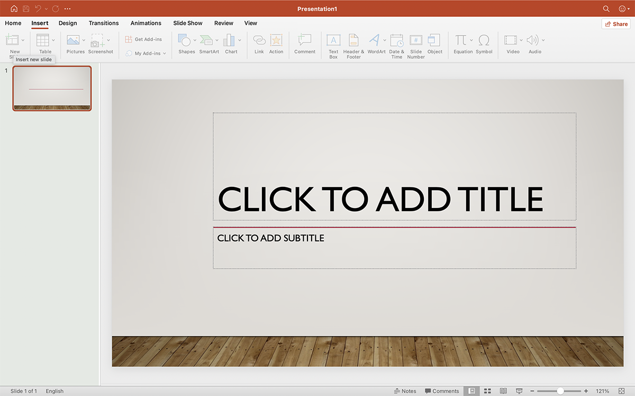Open the Comments pane from the status bar
Screen dimensions: 635x396
(442, 391)
